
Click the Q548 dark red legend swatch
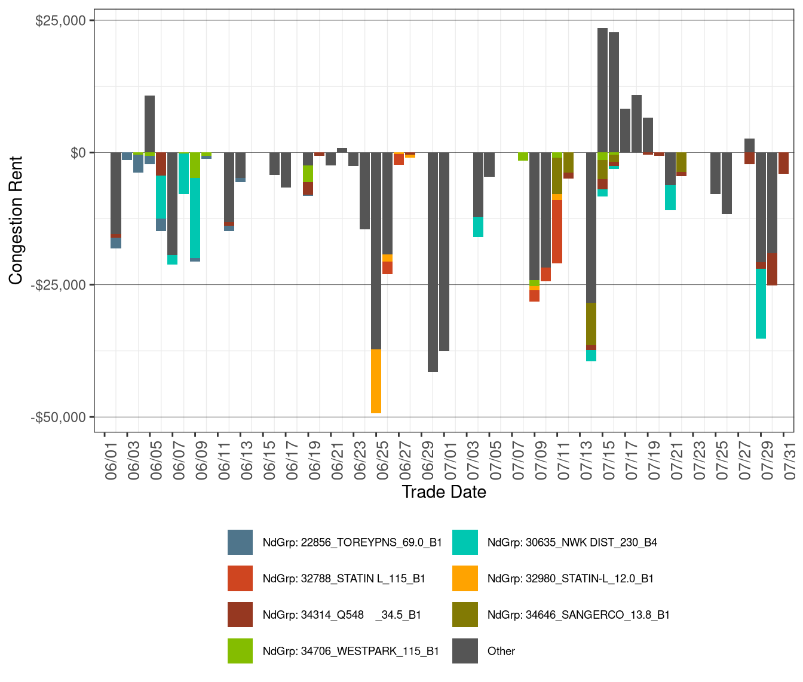click(240, 615)
